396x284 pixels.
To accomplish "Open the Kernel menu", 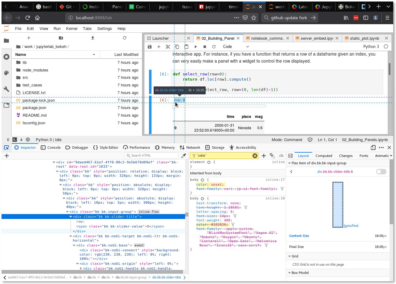I will (x=72, y=28).
